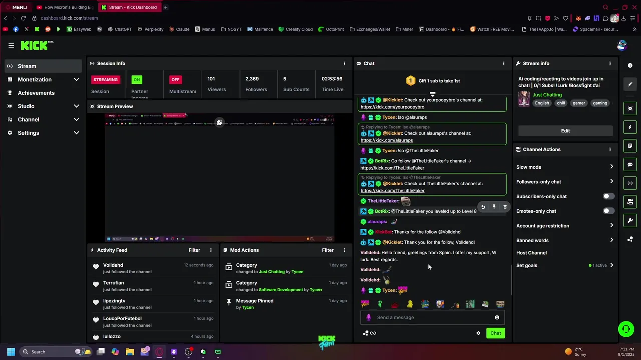Open Achievements in the left sidebar

point(43,93)
